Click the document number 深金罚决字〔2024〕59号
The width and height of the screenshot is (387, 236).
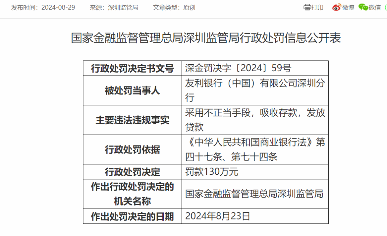coord(238,68)
